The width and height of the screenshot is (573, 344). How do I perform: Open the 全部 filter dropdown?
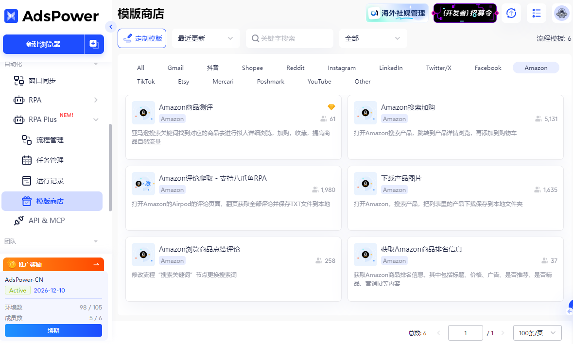pos(373,38)
